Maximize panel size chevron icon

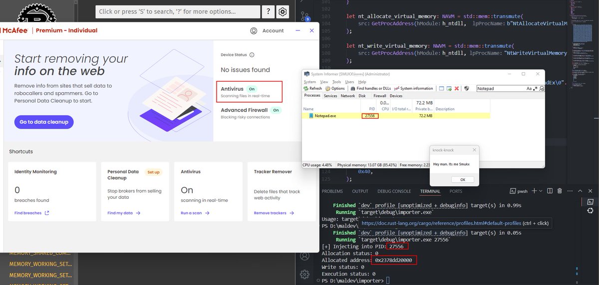point(580,191)
